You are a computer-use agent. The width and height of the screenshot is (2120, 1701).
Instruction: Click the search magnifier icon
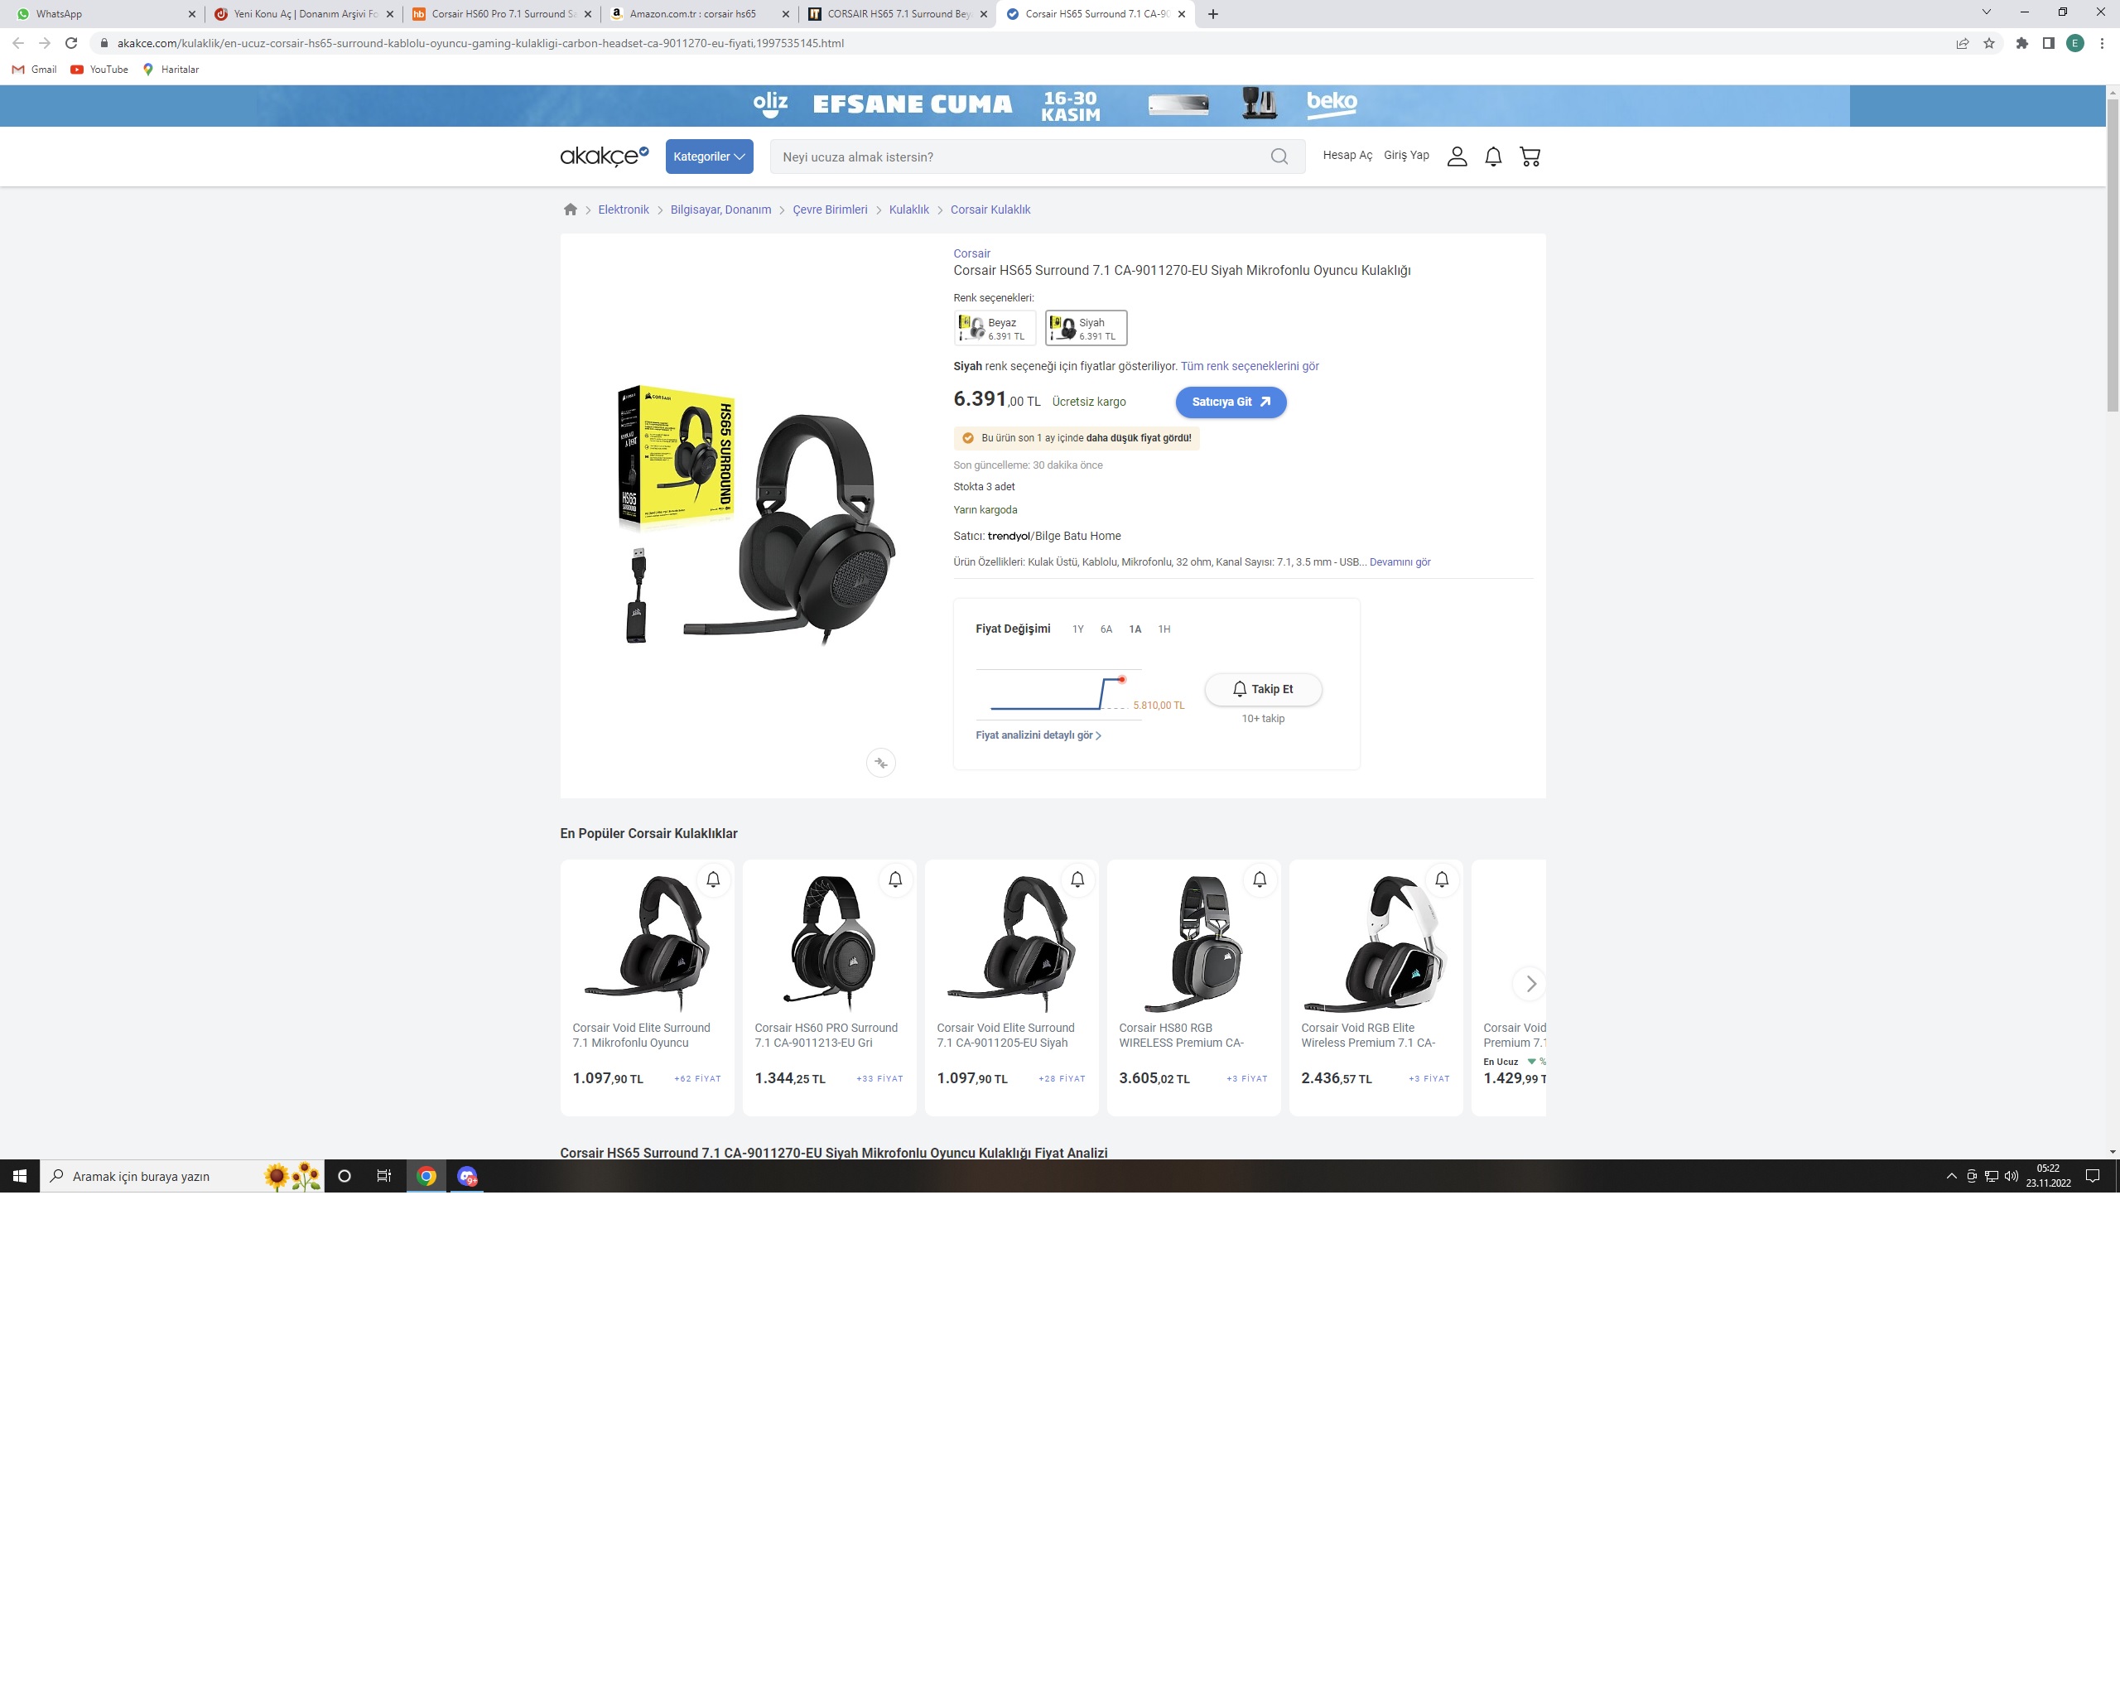(x=1279, y=157)
